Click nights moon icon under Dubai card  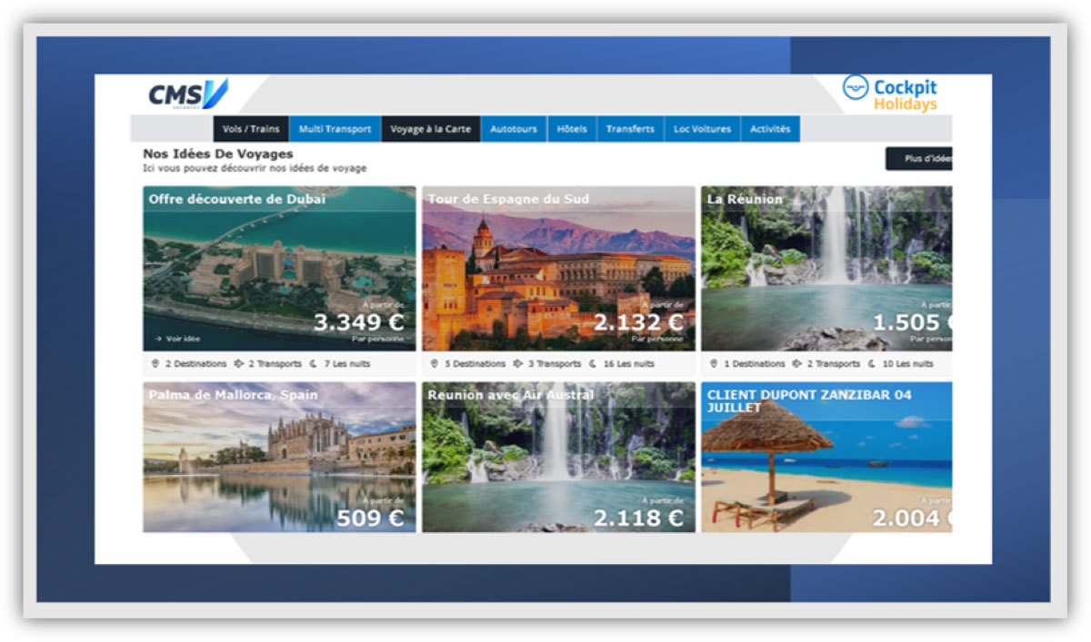315,363
